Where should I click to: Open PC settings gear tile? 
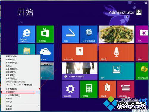[70, 89]
